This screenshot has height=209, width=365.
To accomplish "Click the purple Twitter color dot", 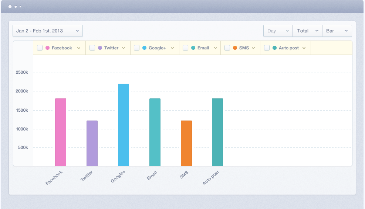I will 100,48.
